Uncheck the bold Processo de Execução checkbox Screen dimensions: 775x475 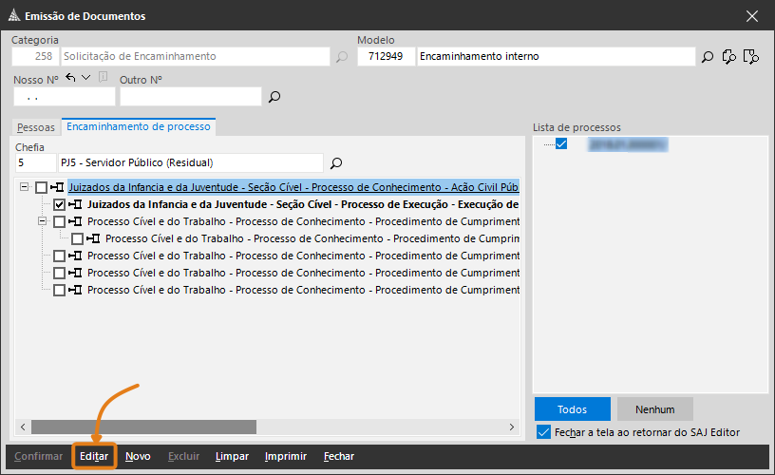pyautogui.click(x=60, y=204)
